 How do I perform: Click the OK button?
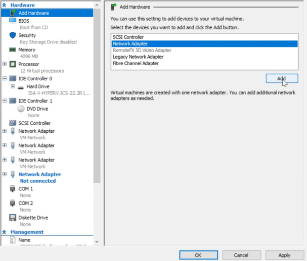(x=198, y=255)
